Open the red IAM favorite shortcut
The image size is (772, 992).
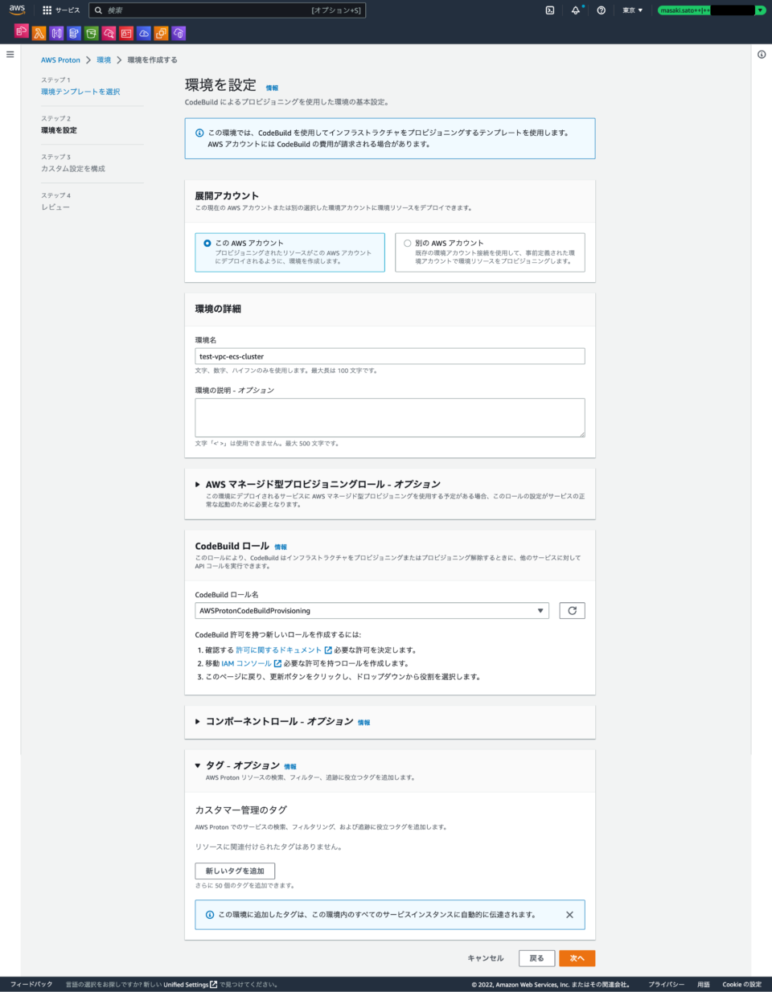pyautogui.click(x=126, y=33)
